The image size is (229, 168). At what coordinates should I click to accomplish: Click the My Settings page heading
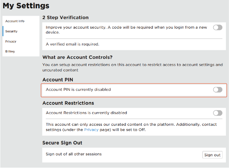coord(26,6)
